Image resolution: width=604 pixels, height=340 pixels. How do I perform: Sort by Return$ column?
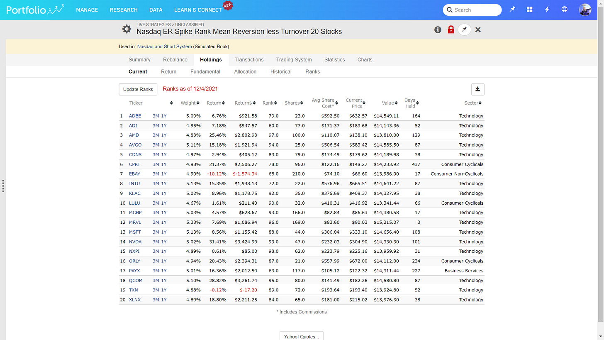245,103
